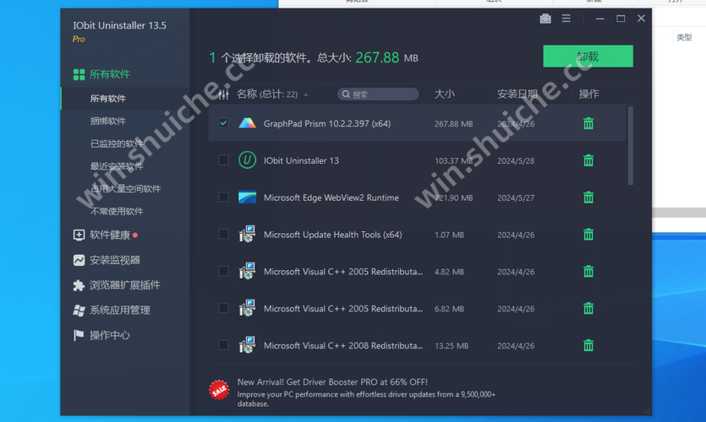Click the GraphPad Prism app icon
Image resolution: width=706 pixels, height=422 pixels.
(247, 123)
